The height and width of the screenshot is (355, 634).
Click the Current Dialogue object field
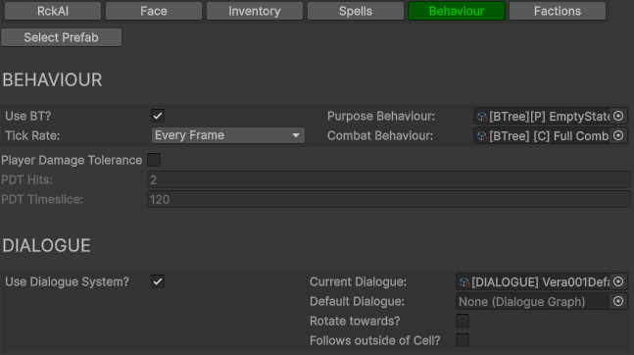542,281
